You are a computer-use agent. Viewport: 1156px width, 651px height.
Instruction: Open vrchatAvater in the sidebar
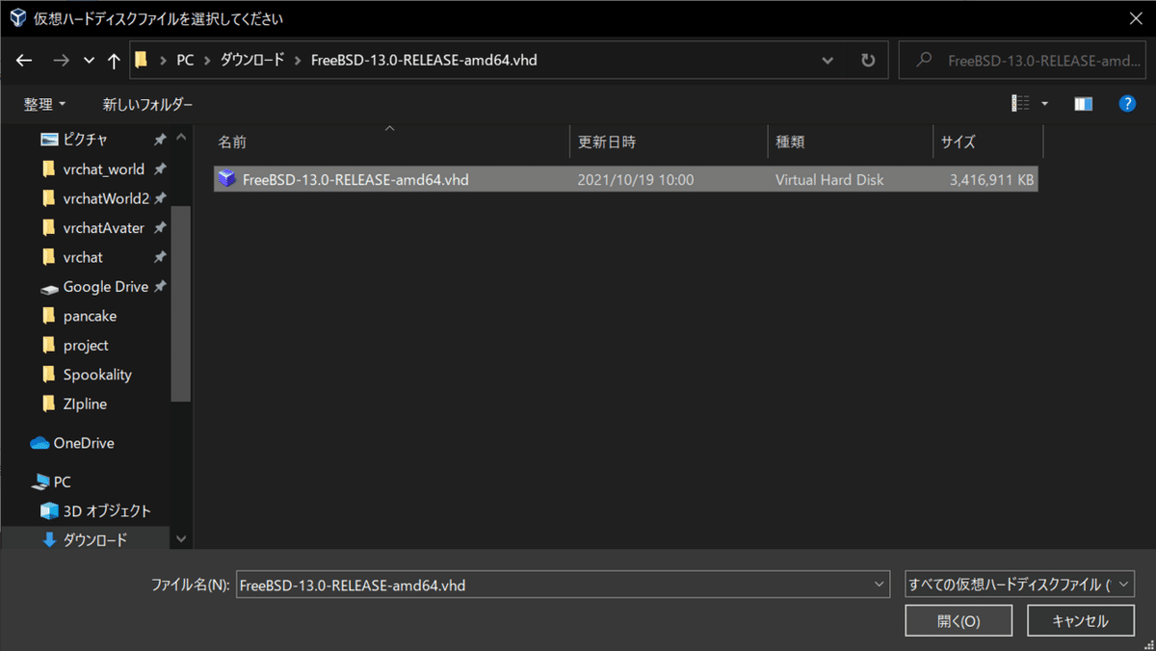(x=103, y=228)
